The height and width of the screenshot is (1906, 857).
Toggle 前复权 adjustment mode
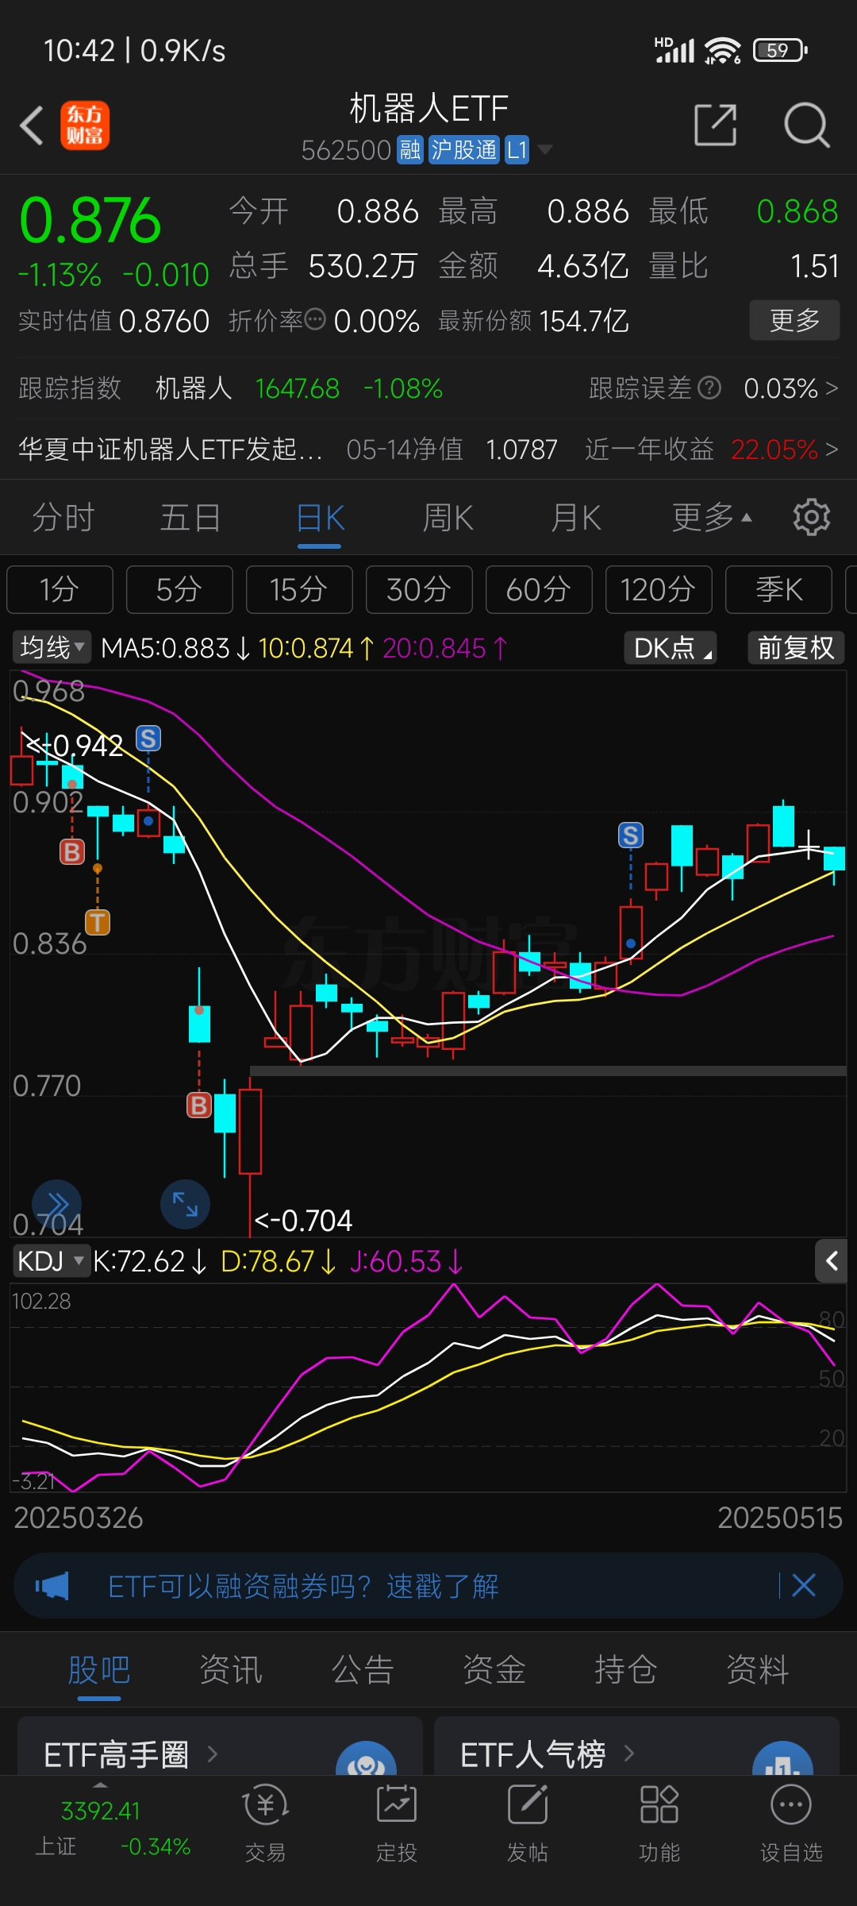[x=796, y=647]
